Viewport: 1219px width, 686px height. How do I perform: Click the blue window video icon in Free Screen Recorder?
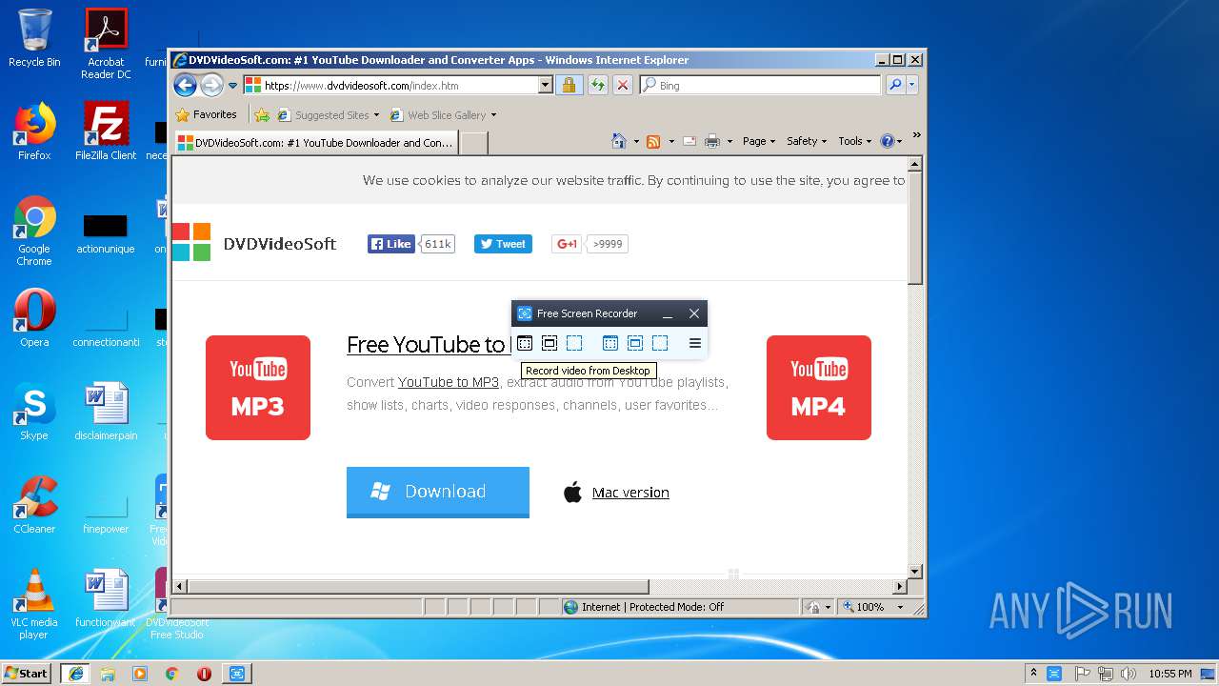(635, 343)
